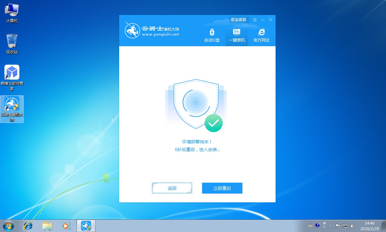This screenshot has height=232, width=386.
Task: Click the 云骑士 knight logo in the header
Action: click(132, 30)
